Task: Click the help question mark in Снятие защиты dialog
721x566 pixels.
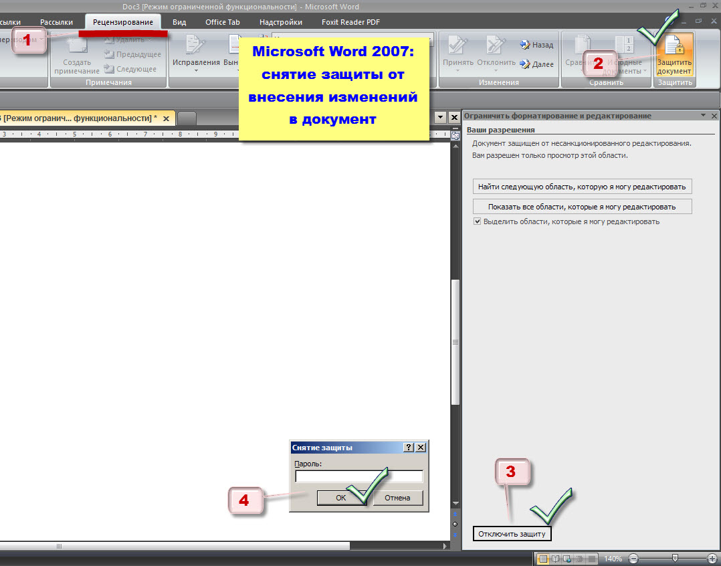Action: coord(408,448)
